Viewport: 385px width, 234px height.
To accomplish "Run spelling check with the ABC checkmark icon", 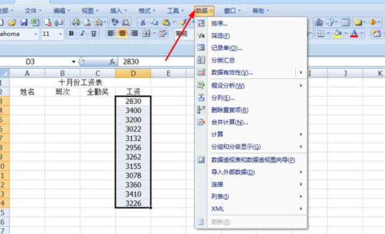I will [x=114, y=22].
